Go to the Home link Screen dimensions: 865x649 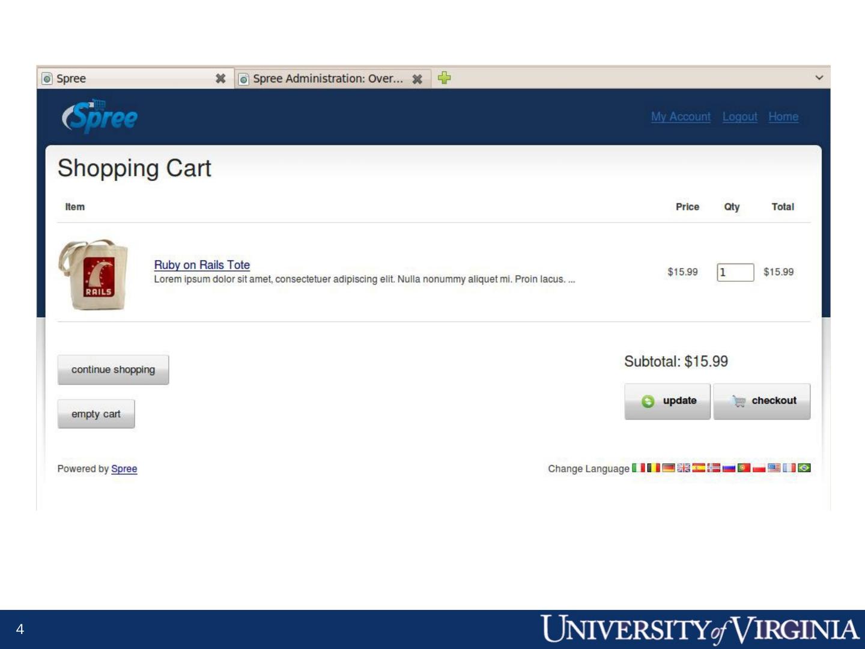pyautogui.click(x=783, y=117)
